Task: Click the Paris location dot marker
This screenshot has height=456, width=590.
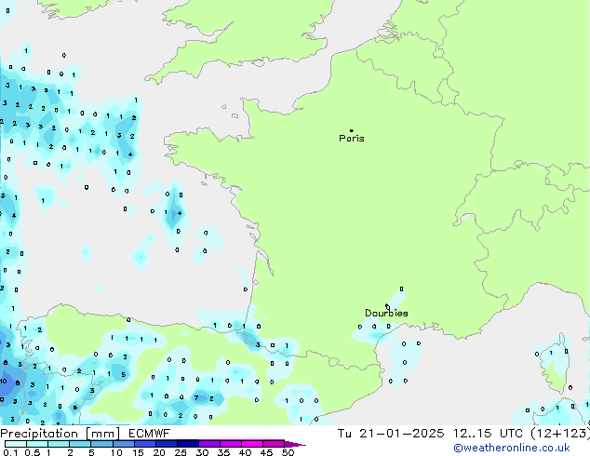Action: 351,130
